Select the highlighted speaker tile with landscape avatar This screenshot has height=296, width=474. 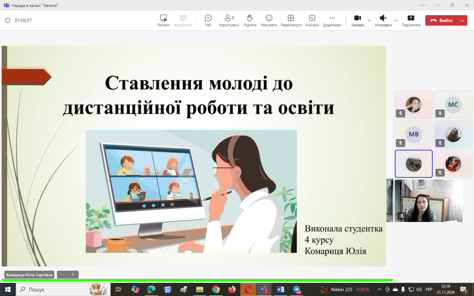coord(414,164)
